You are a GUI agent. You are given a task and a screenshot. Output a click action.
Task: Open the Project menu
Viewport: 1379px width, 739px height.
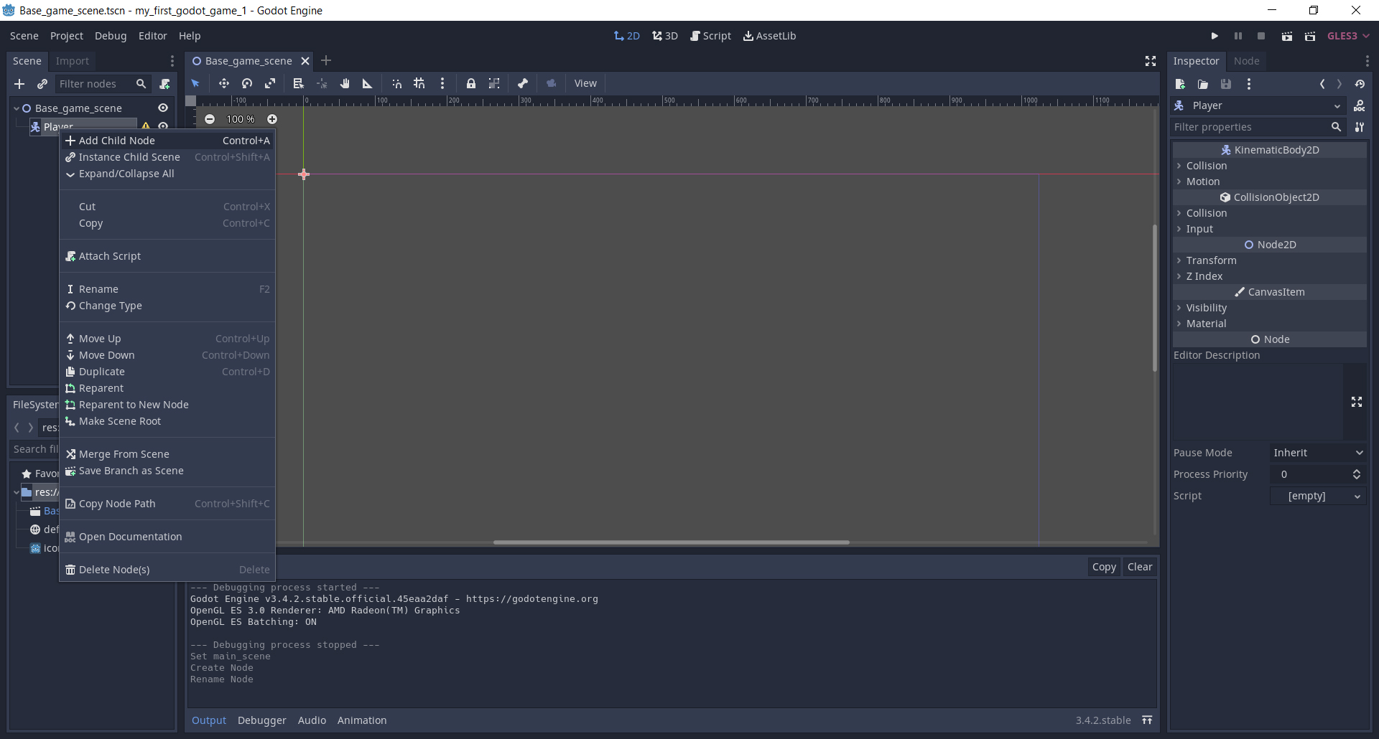tap(67, 36)
